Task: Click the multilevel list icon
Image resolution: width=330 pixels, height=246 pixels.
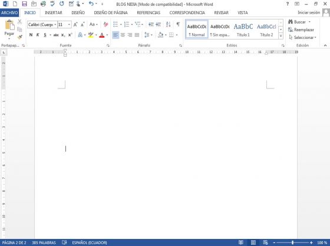Action: 137,24
